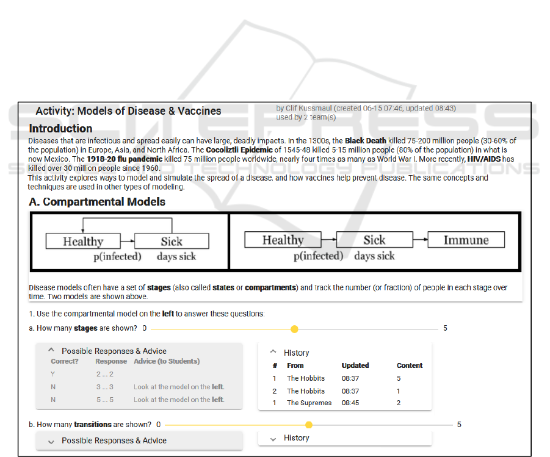Click the Immune box in right model
Image resolution: width=550 pixels, height=457 pixels.
(x=466, y=240)
